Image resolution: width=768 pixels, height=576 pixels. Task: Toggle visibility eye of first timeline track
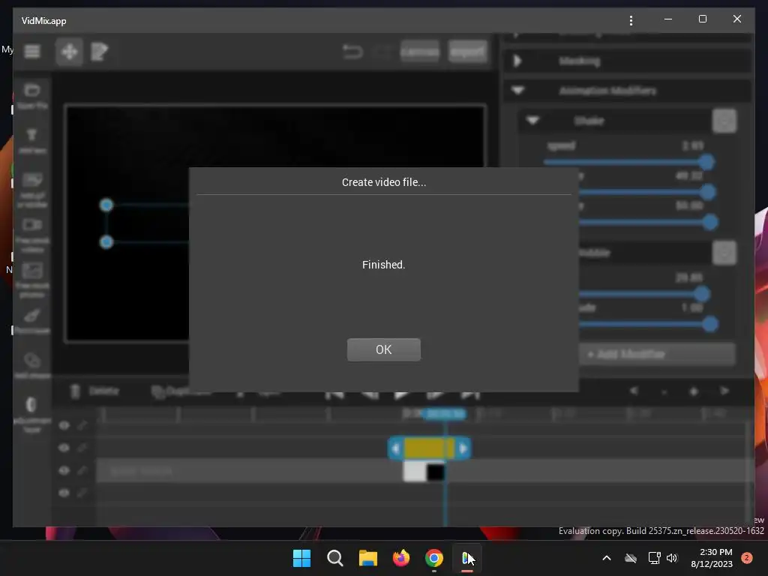(x=64, y=425)
